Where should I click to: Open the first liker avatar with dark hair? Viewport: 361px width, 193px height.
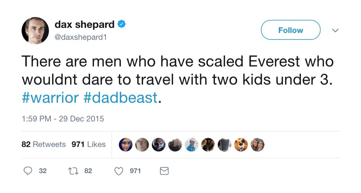point(126,144)
